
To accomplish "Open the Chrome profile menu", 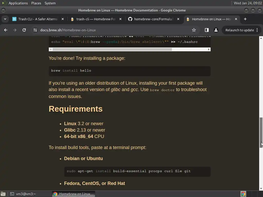I will pyautogui.click(x=216, y=30).
